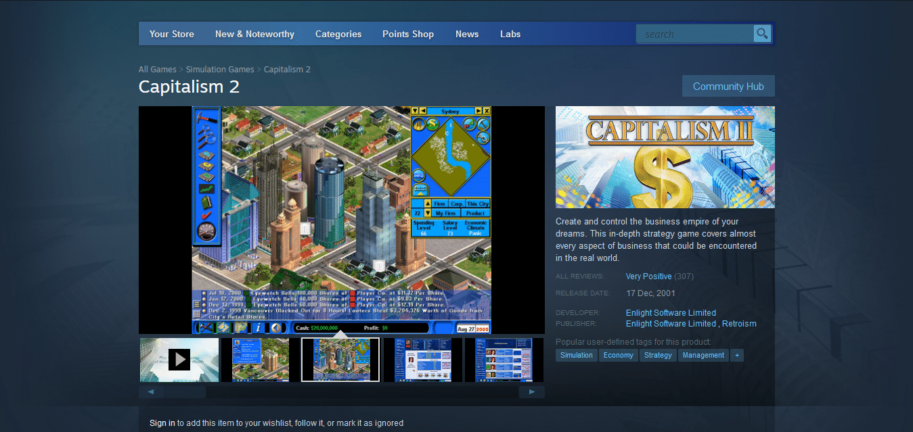Open publisher Enlight Software Limited link

coord(671,324)
